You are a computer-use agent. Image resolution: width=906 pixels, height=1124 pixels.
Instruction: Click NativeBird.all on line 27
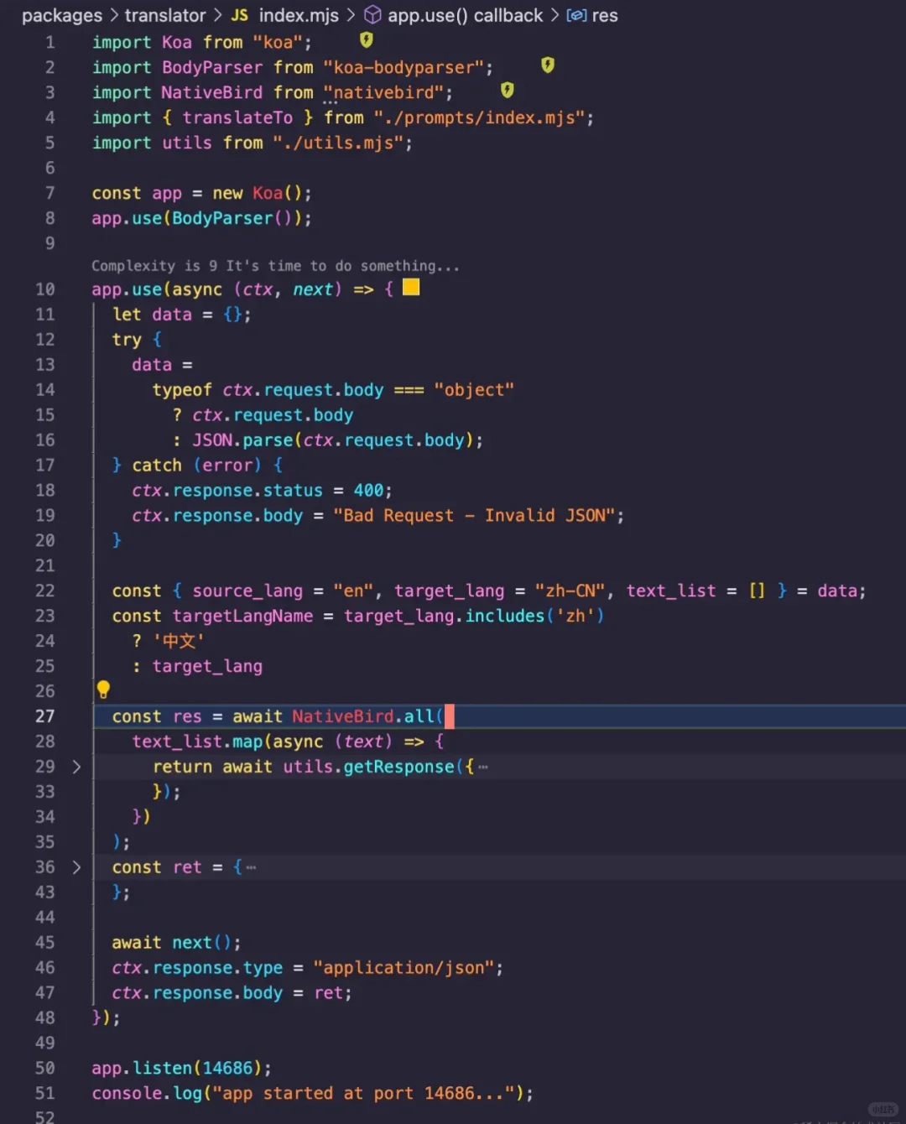pyautogui.click(x=362, y=716)
